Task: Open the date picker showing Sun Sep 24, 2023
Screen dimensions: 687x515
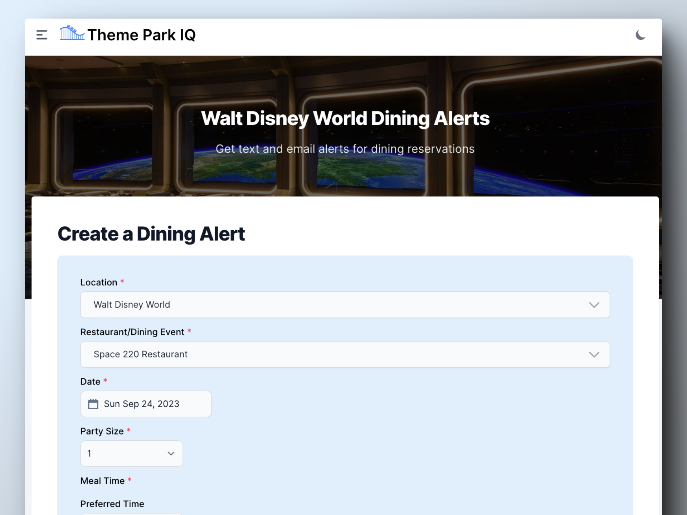Action: [x=146, y=404]
